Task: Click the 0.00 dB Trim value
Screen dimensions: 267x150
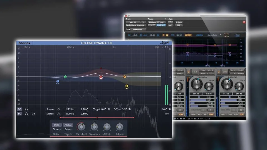Action: (166, 109)
